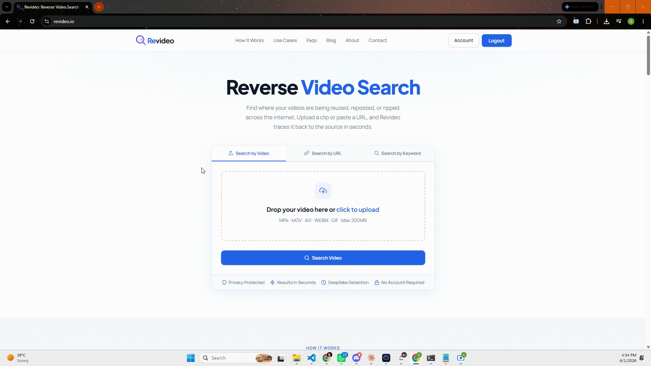Open the notification bell in system tray
651x366 pixels.
[x=642, y=358]
